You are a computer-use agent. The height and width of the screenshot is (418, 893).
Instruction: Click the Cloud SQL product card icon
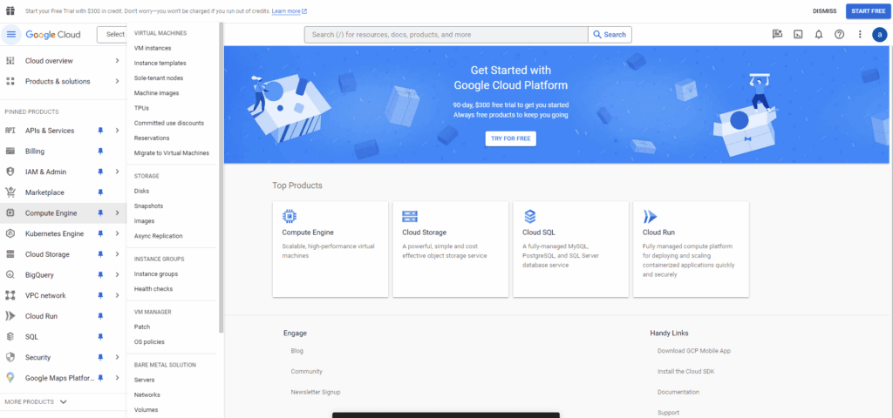tap(530, 217)
